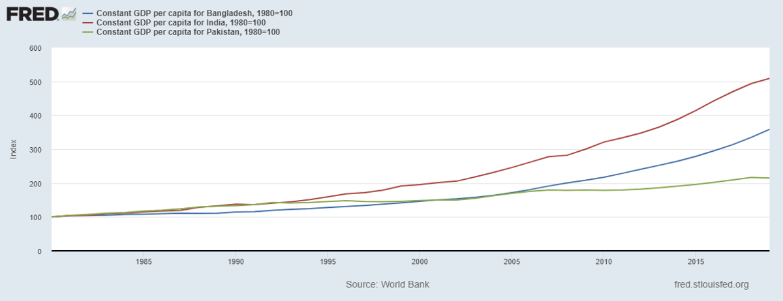The width and height of the screenshot is (783, 301).
Task: Click the 600 y-axis value label
Action: [x=35, y=48]
